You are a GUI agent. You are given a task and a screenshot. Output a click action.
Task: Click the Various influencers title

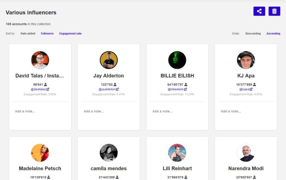click(x=31, y=13)
